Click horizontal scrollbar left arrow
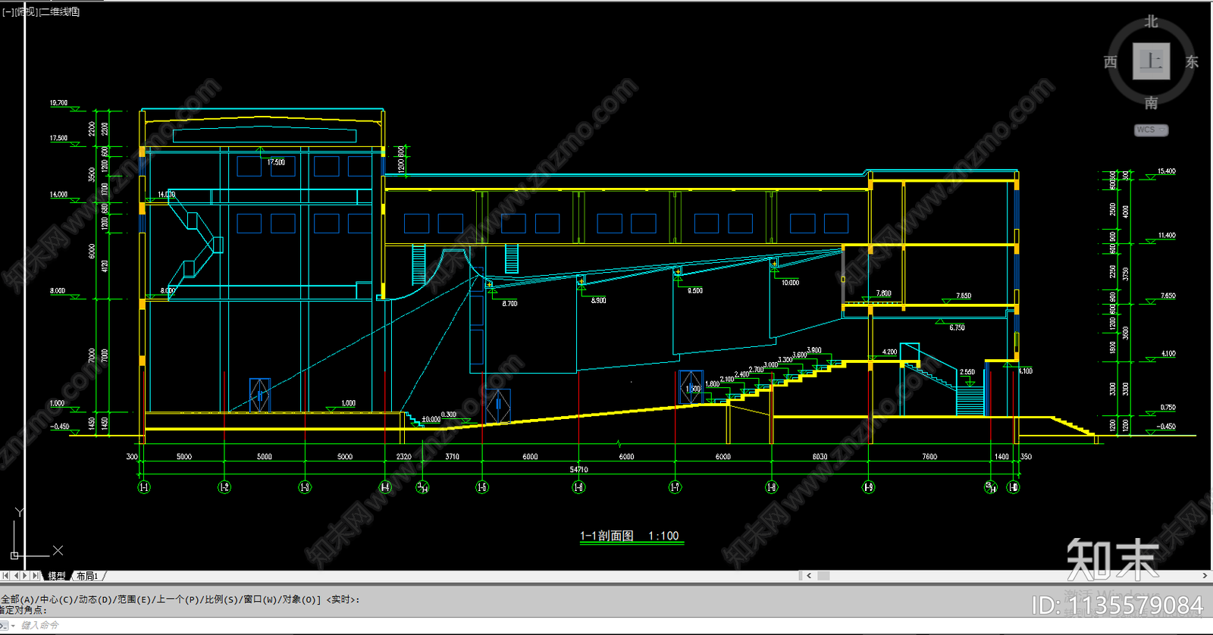Viewport: 1213px width, 635px height. (x=809, y=576)
